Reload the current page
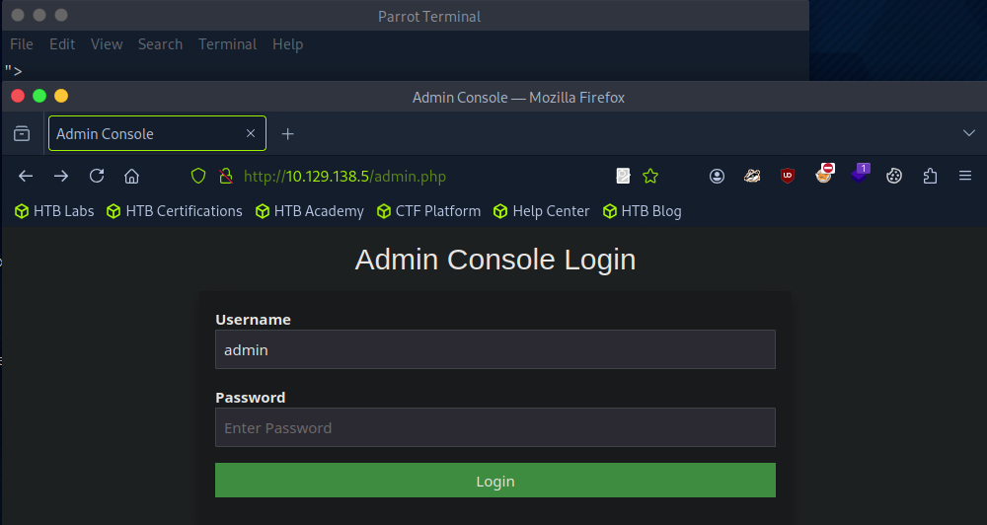The height and width of the screenshot is (525, 987). (97, 176)
